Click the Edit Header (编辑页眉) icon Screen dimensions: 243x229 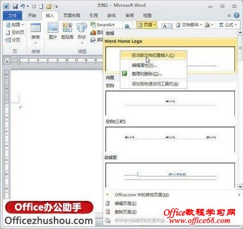click(108, 203)
